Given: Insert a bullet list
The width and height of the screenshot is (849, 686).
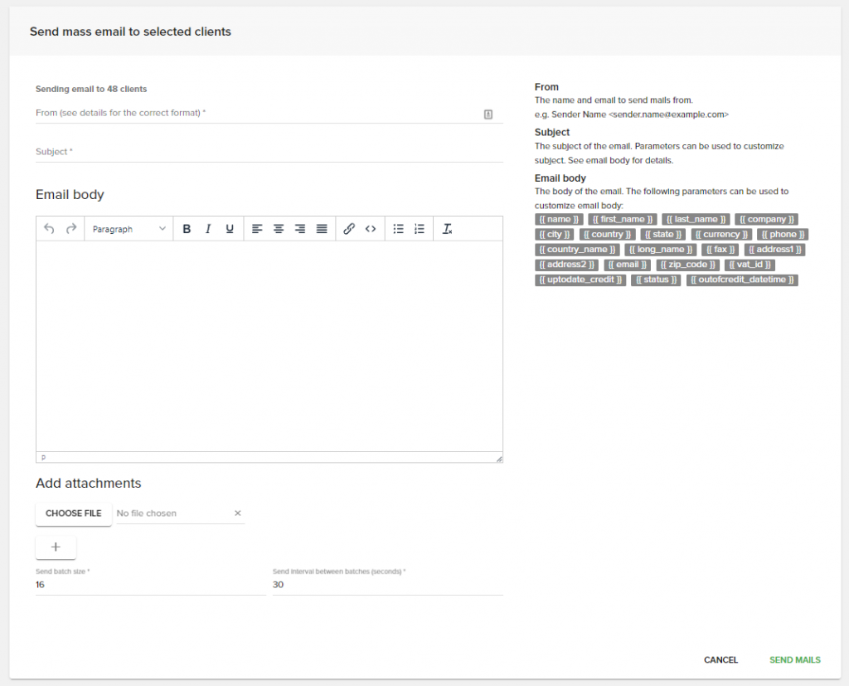Looking at the screenshot, I should (399, 229).
